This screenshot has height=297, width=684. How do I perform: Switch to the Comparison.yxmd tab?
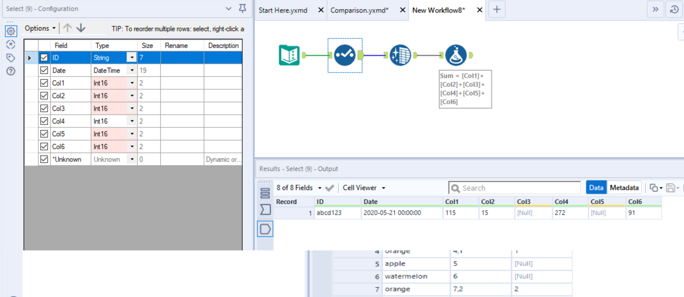pyautogui.click(x=359, y=10)
